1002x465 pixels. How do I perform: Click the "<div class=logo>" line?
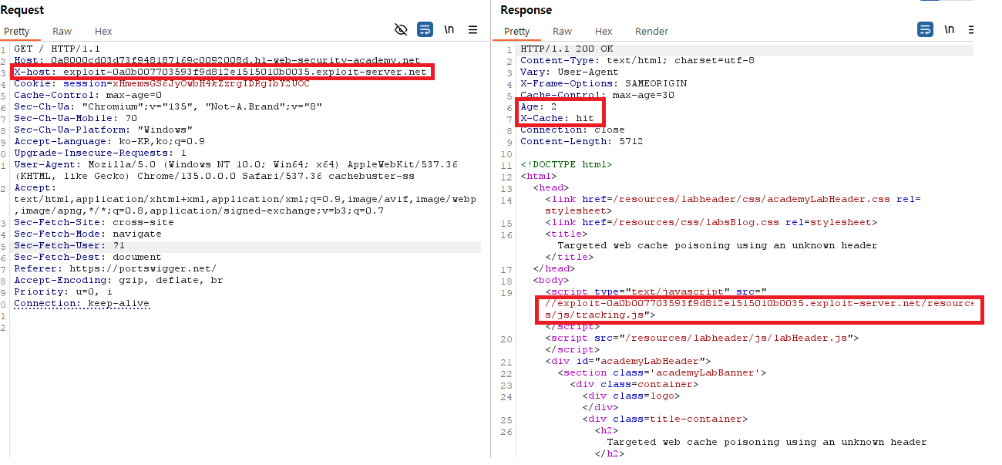[x=631, y=396]
